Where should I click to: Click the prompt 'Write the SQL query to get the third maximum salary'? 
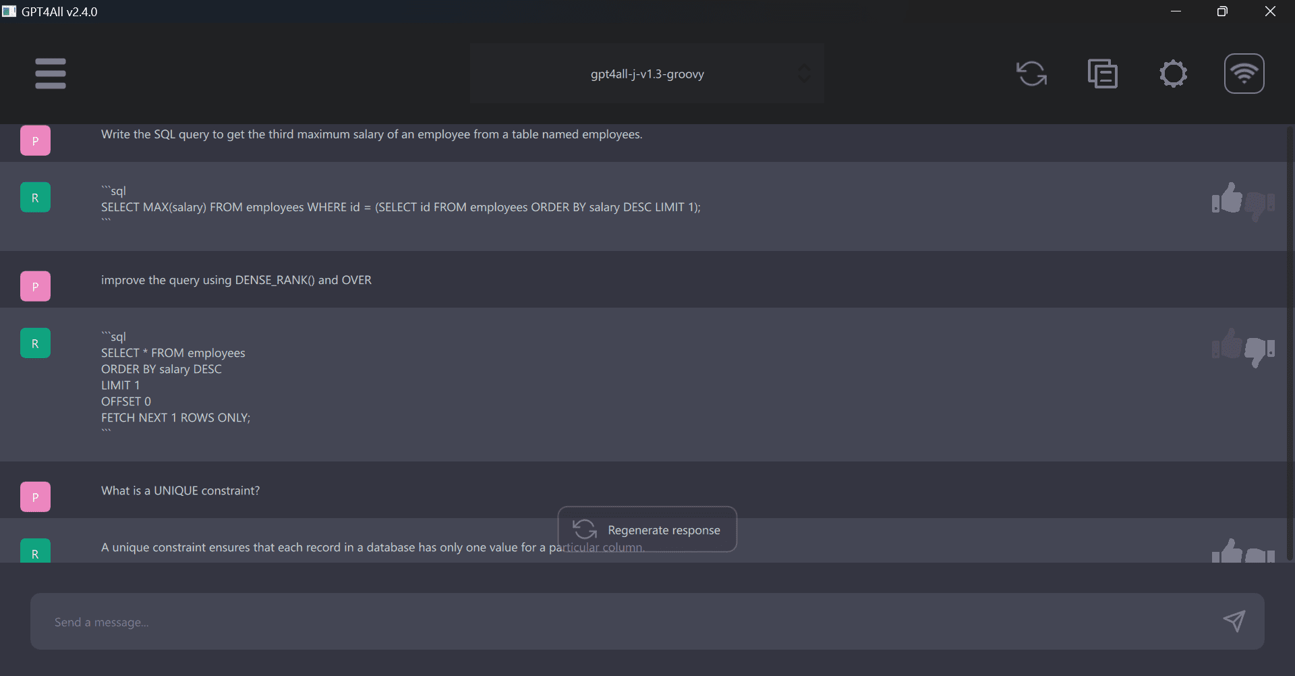click(372, 134)
